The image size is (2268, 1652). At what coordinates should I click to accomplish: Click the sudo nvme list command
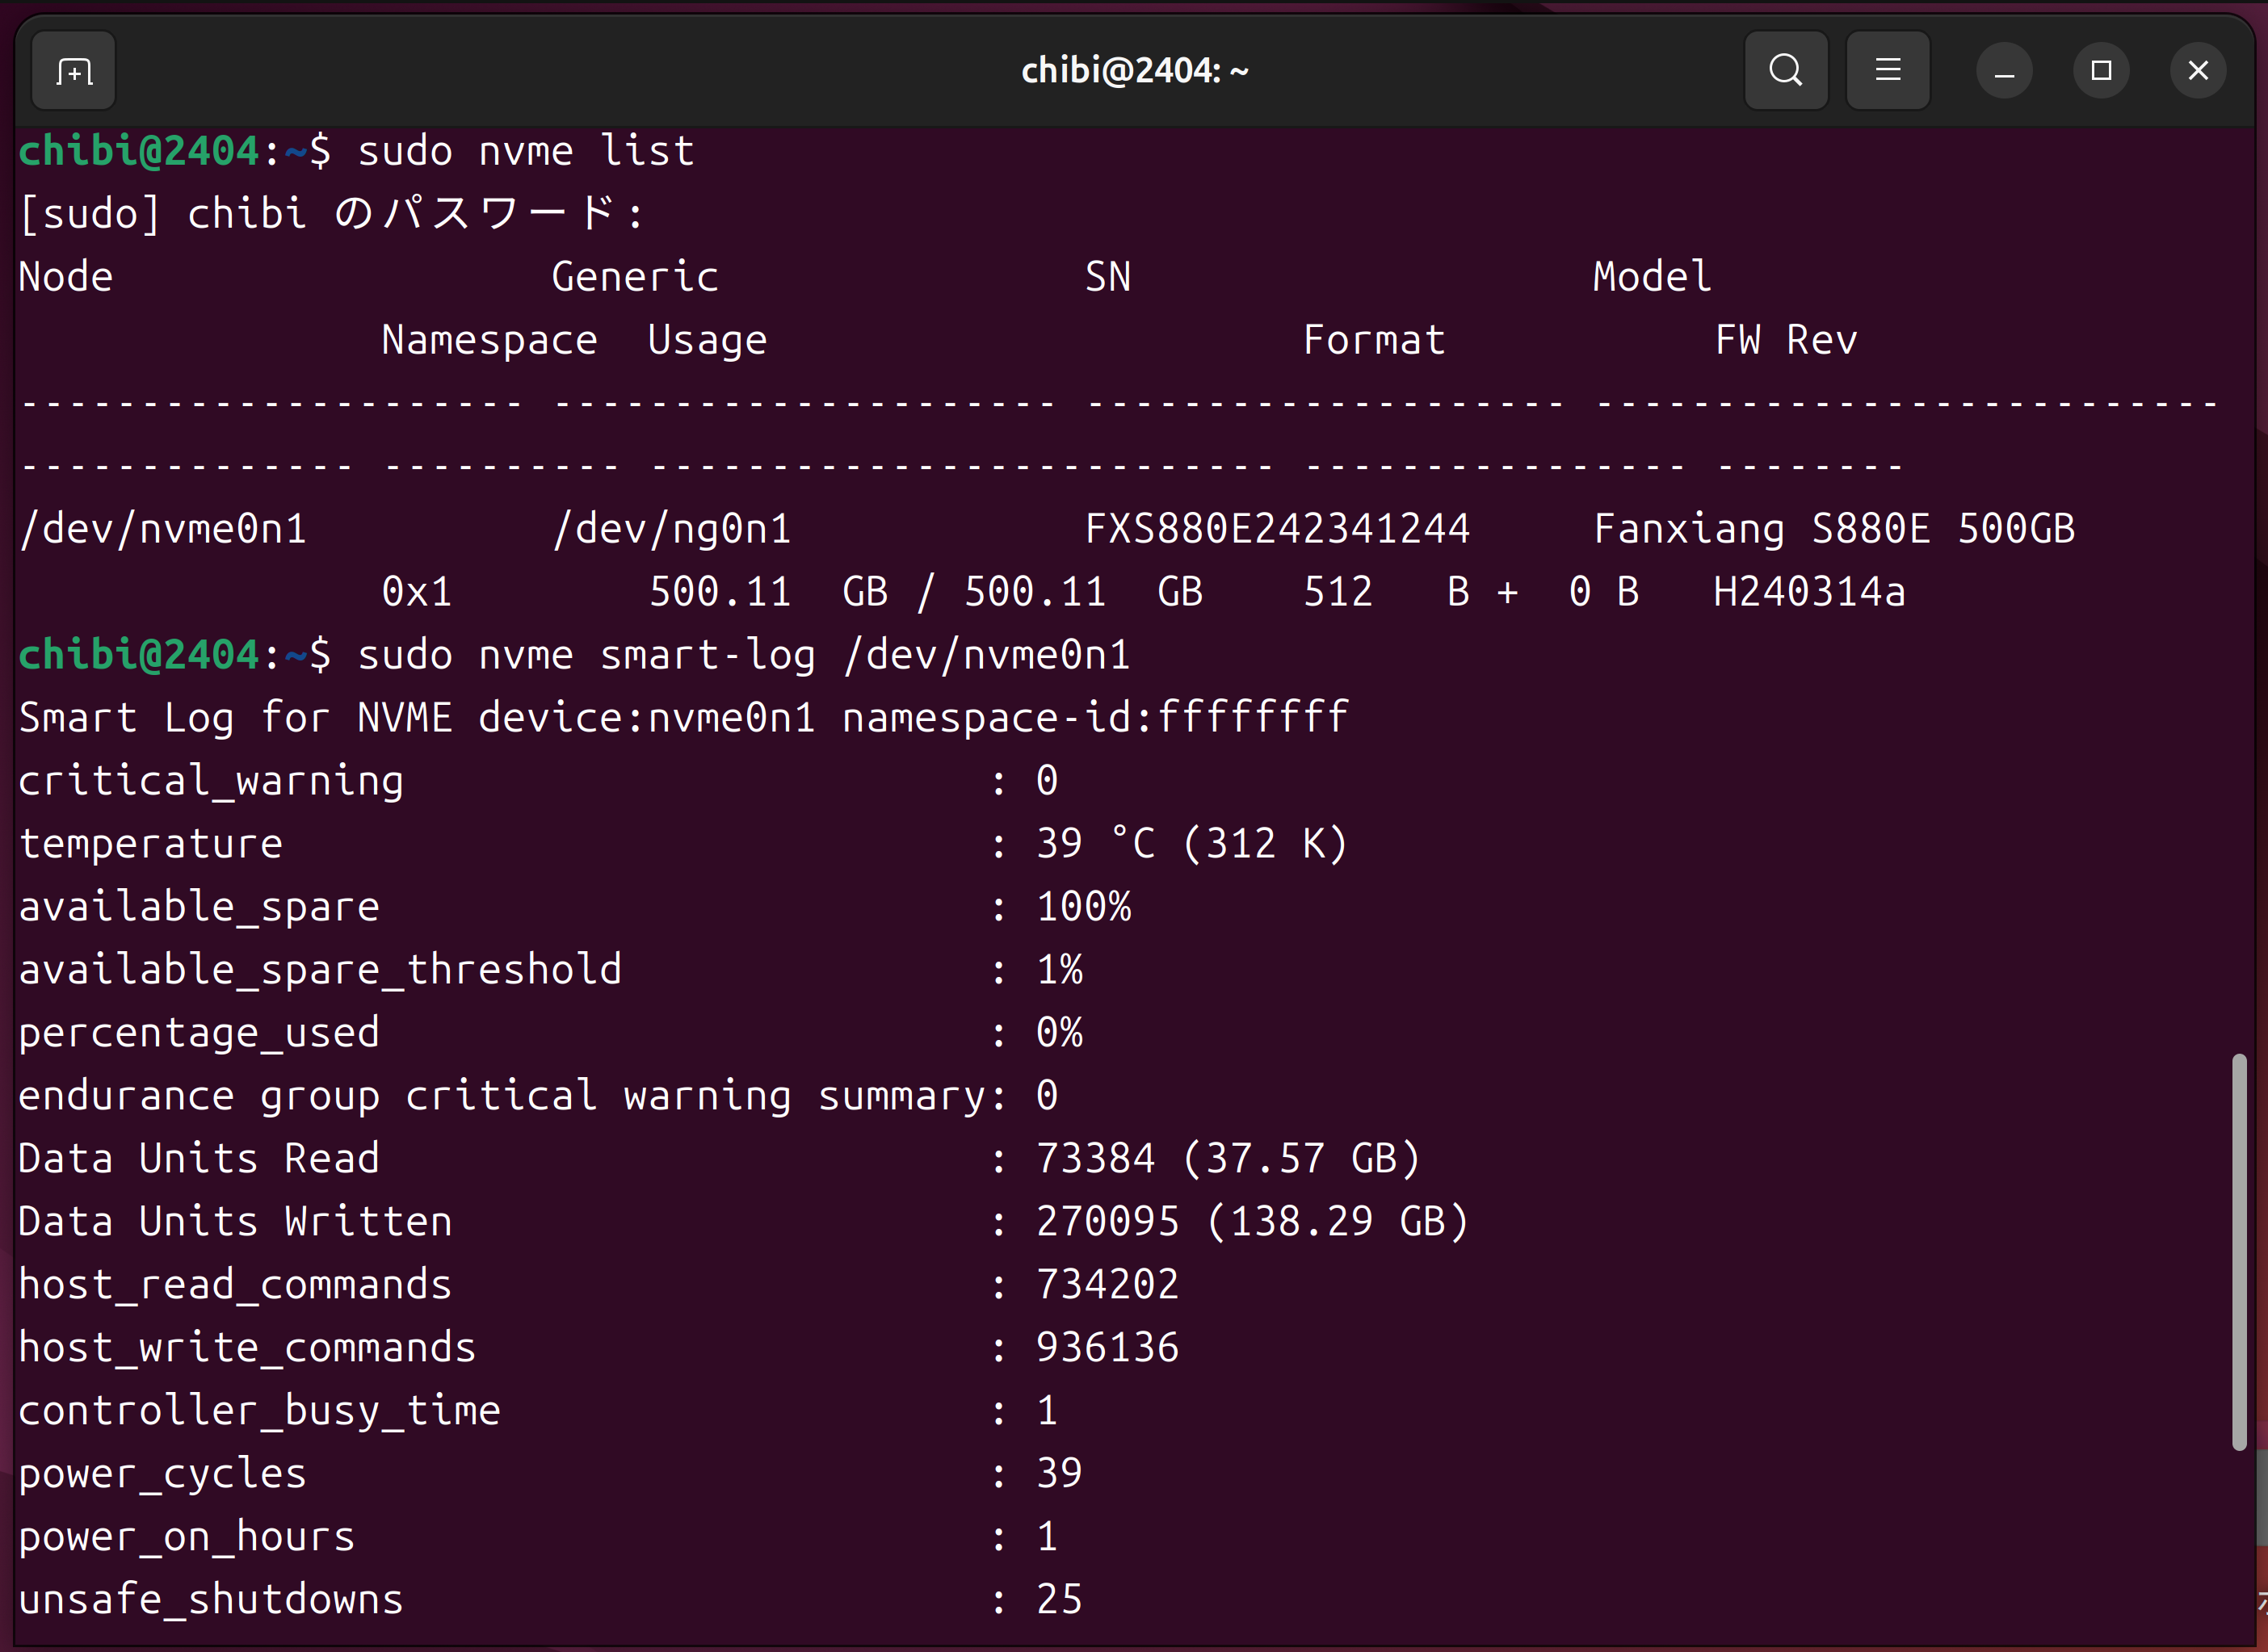click(525, 152)
